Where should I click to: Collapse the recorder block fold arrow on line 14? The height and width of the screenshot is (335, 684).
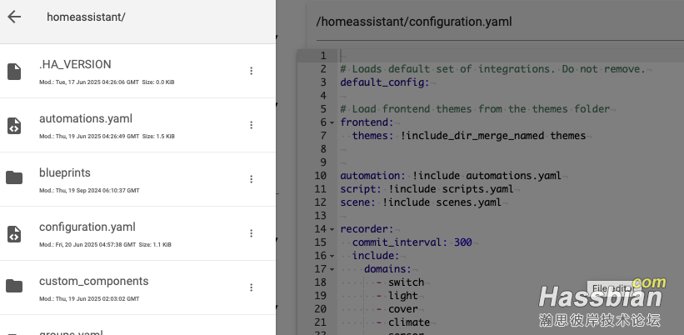tap(332, 229)
